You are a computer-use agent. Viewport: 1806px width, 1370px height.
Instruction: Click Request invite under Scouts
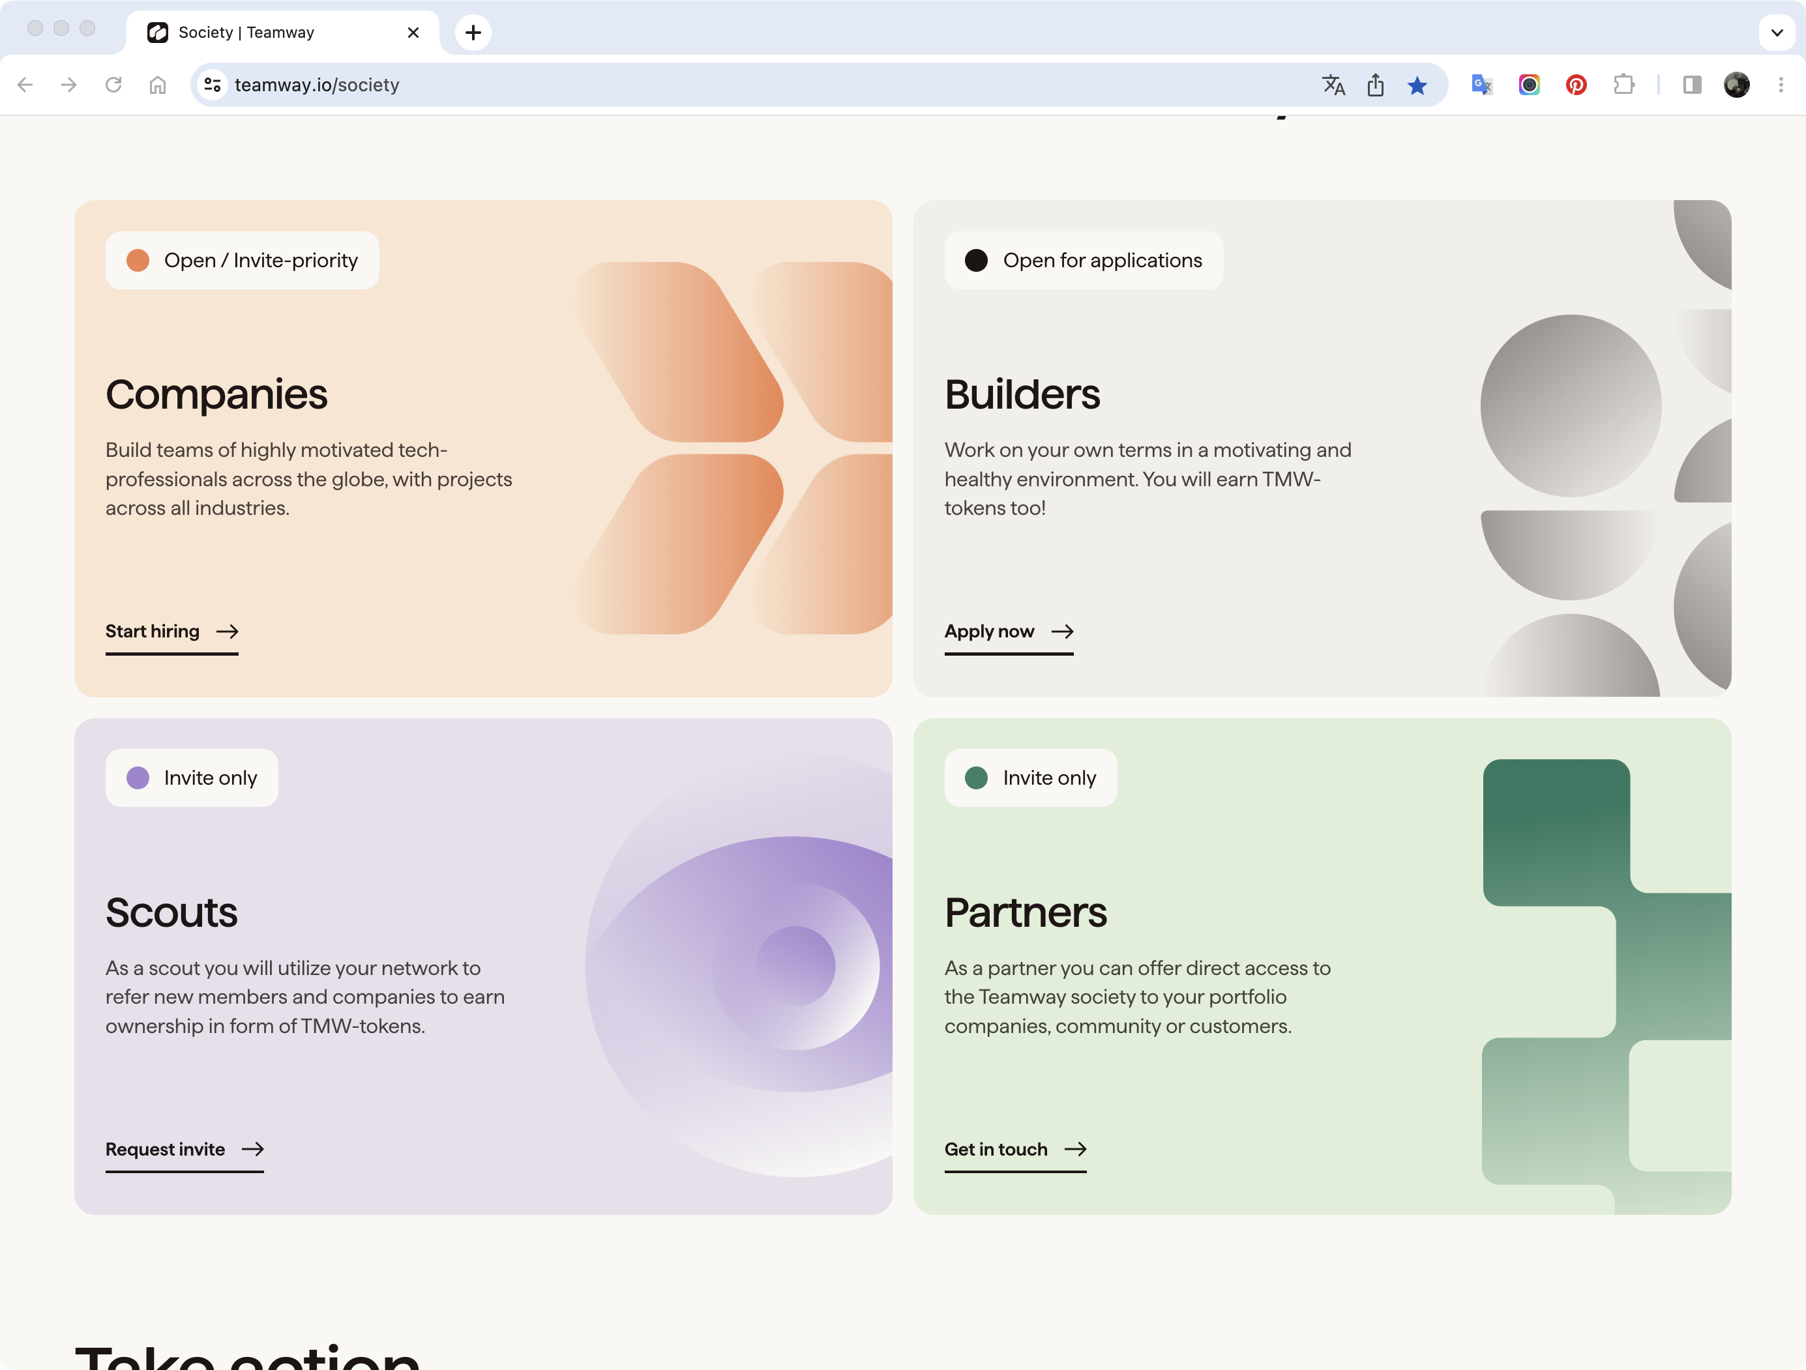pos(165,1149)
